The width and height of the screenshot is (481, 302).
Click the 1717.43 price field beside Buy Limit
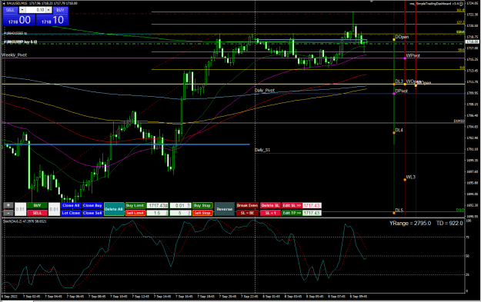tap(158, 205)
